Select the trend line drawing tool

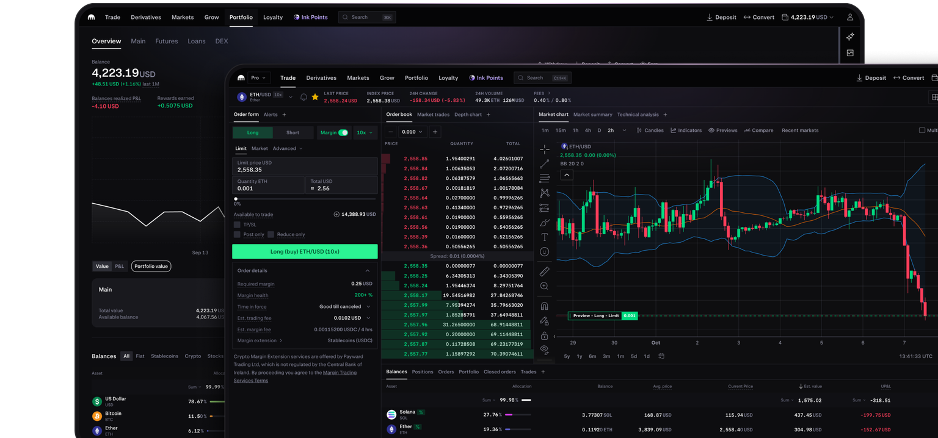[x=545, y=164]
